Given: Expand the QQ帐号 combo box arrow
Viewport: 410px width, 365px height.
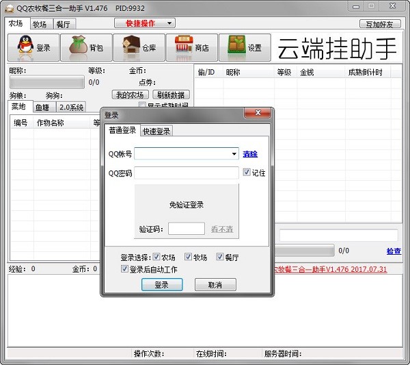Looking at the screenshot, I should point(234,154).
